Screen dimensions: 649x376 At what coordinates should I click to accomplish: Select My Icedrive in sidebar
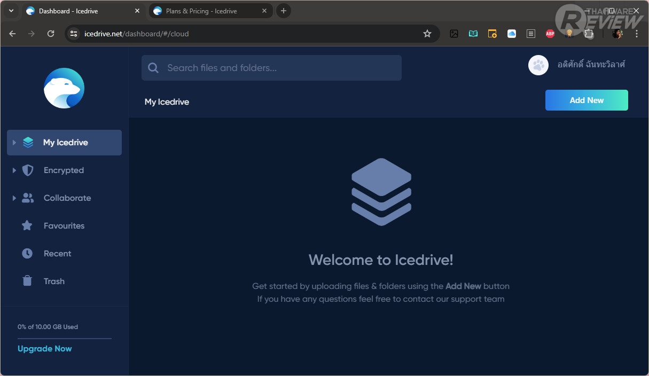tap(64, 143)
